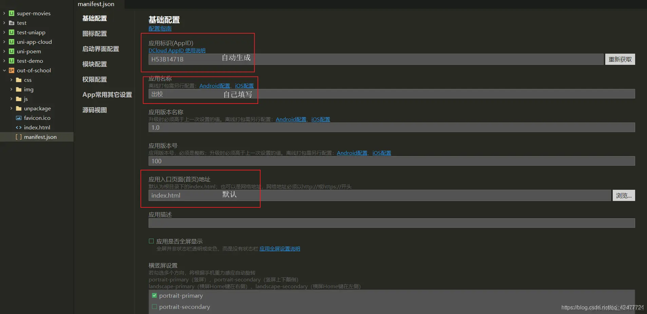Click the favicon.ico file icon
This screenshot has width=647, height=314.
click(x=18, y=118)
